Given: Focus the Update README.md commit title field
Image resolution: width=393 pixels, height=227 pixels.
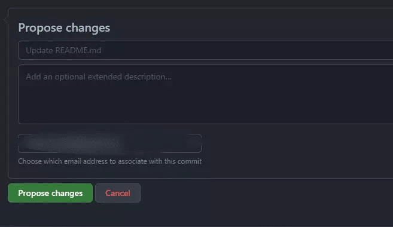Looking at the screenshot, I should (206, 50).
